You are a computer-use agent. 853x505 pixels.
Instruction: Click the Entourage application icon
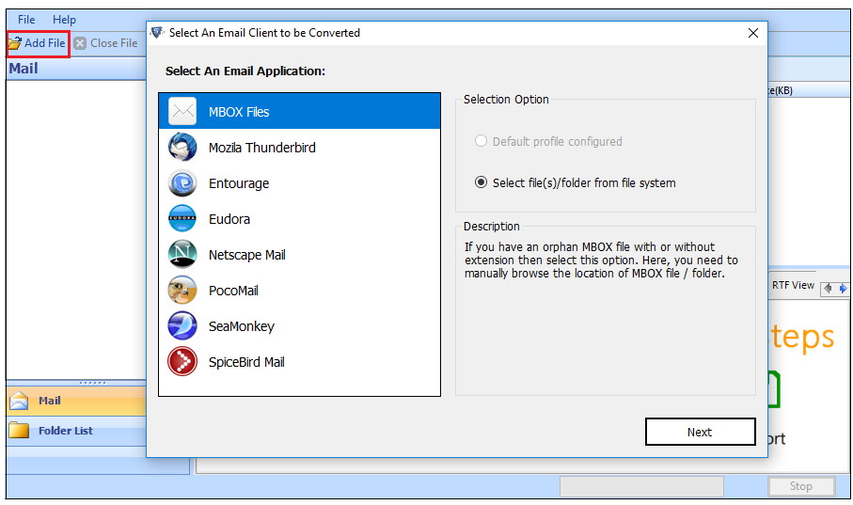point(182,182)
